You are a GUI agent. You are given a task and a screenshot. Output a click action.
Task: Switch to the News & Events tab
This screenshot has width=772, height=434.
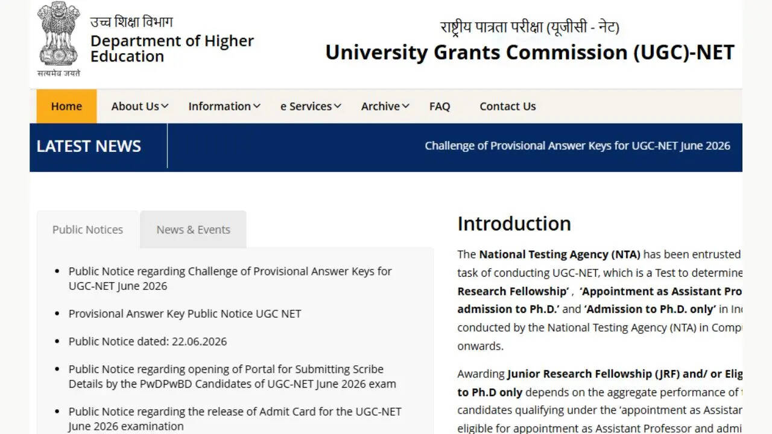click(193, 230)
